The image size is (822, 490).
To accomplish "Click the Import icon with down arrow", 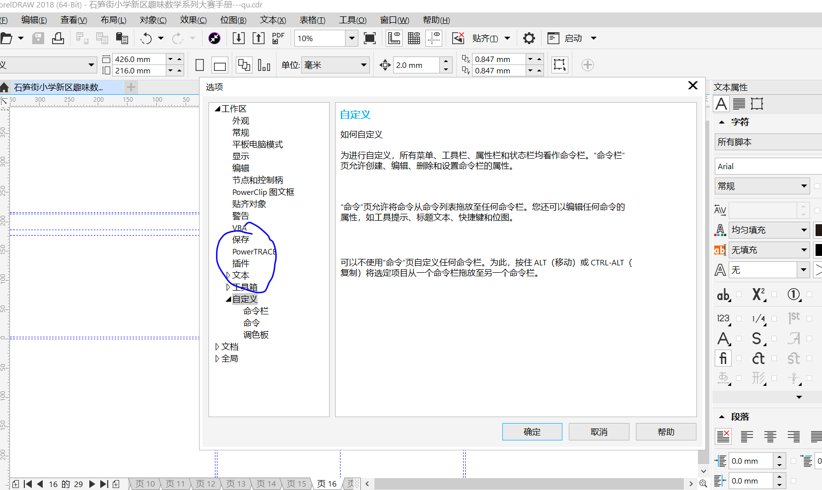I will coord(239,38).
